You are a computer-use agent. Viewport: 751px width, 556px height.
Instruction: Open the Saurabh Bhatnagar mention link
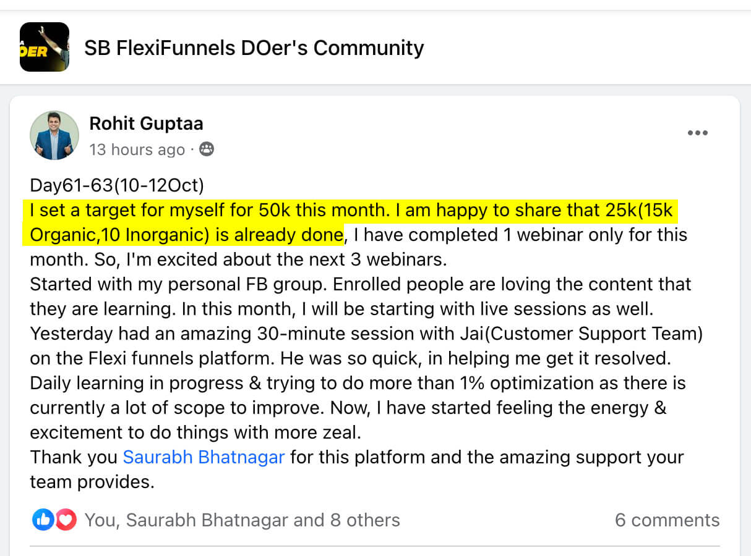[204, 457]
